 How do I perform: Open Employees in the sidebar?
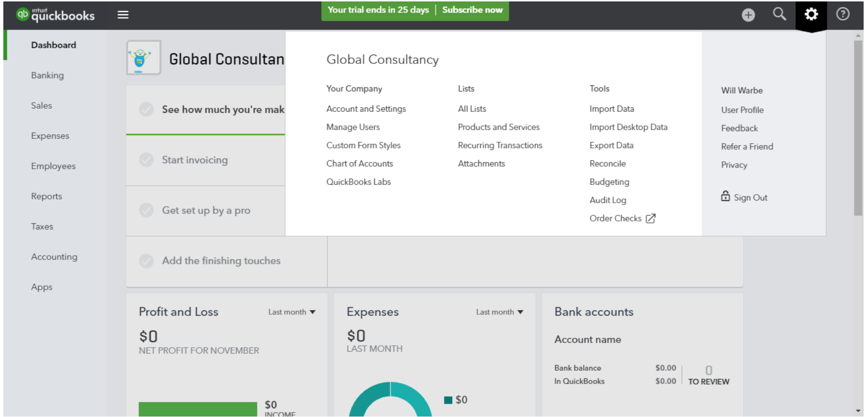click(53, 166)
